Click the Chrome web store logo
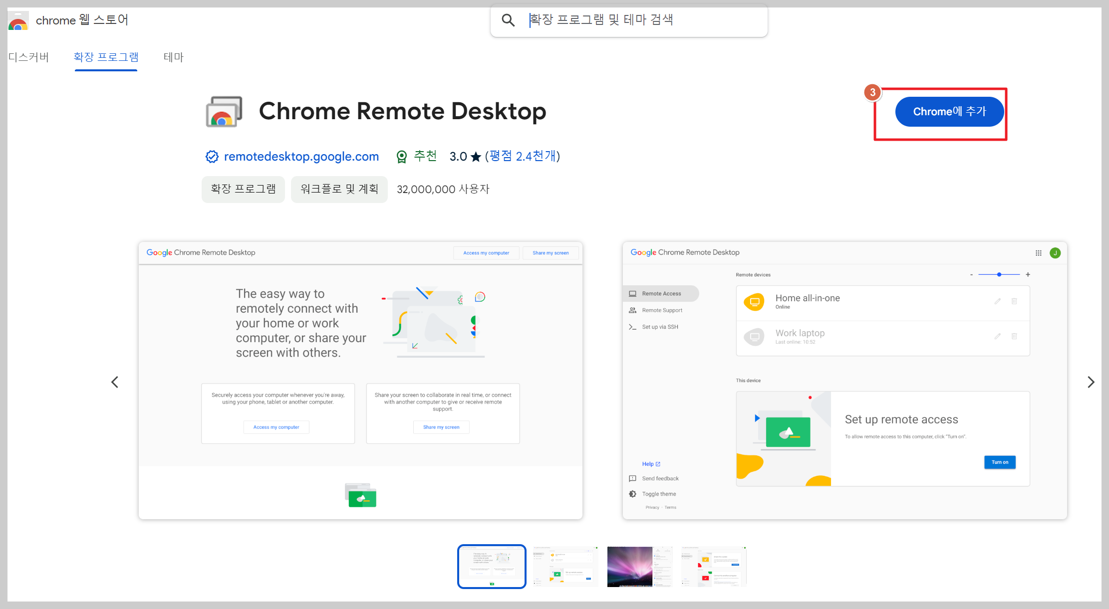Screen dimensions: 1109x609 [18, 21]
